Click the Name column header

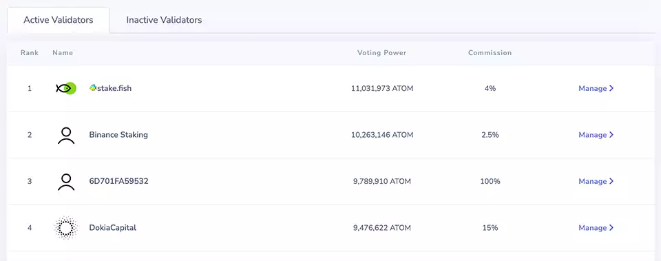pos(63,53)
